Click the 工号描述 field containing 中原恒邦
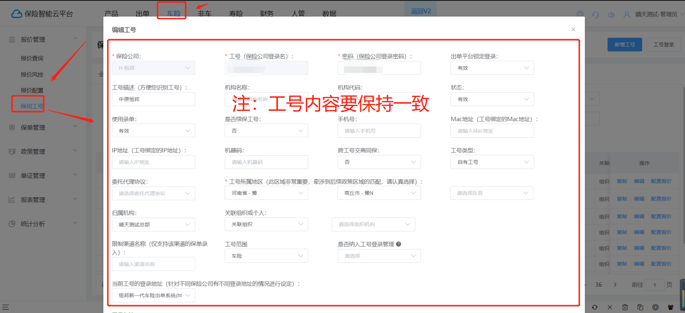This screenshot has height=313, width=685. tap(153, 99)
